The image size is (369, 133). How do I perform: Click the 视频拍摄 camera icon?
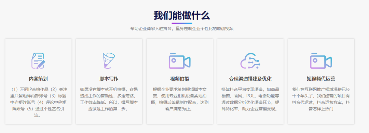coord(180,61)
